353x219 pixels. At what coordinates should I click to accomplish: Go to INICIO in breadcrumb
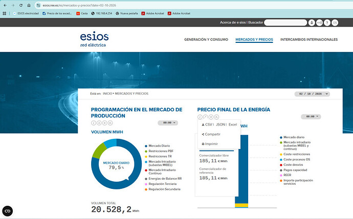(107, 93)
